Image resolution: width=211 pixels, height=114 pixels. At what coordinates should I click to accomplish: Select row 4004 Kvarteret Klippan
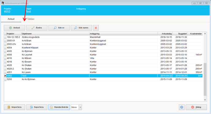(103, 48)
